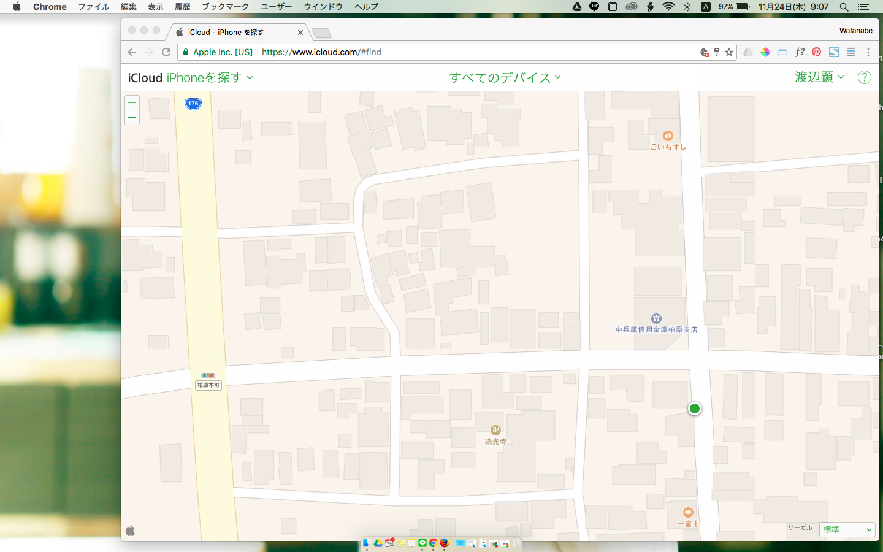Open Firefox from the Dock
The height and width of the screenshot is (552, 883).
tap(444, 543)
